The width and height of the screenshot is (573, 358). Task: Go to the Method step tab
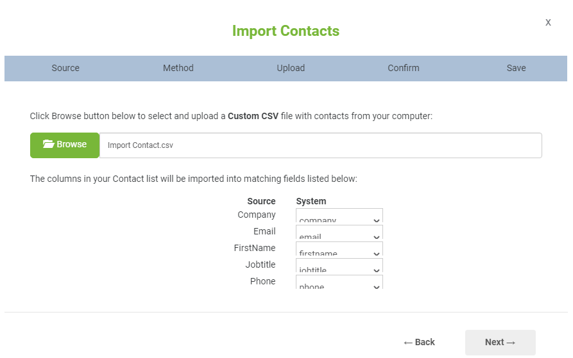click(178, 68)
